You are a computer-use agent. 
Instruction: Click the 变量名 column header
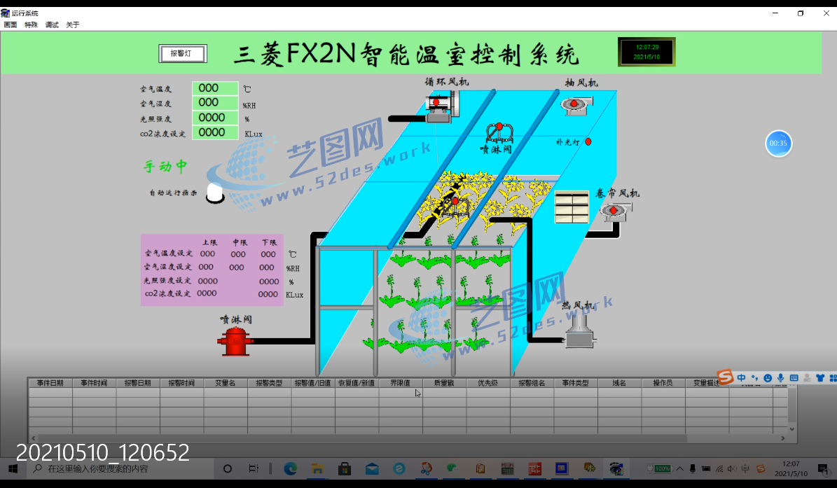pyautogui.click(x=226, y=383)
